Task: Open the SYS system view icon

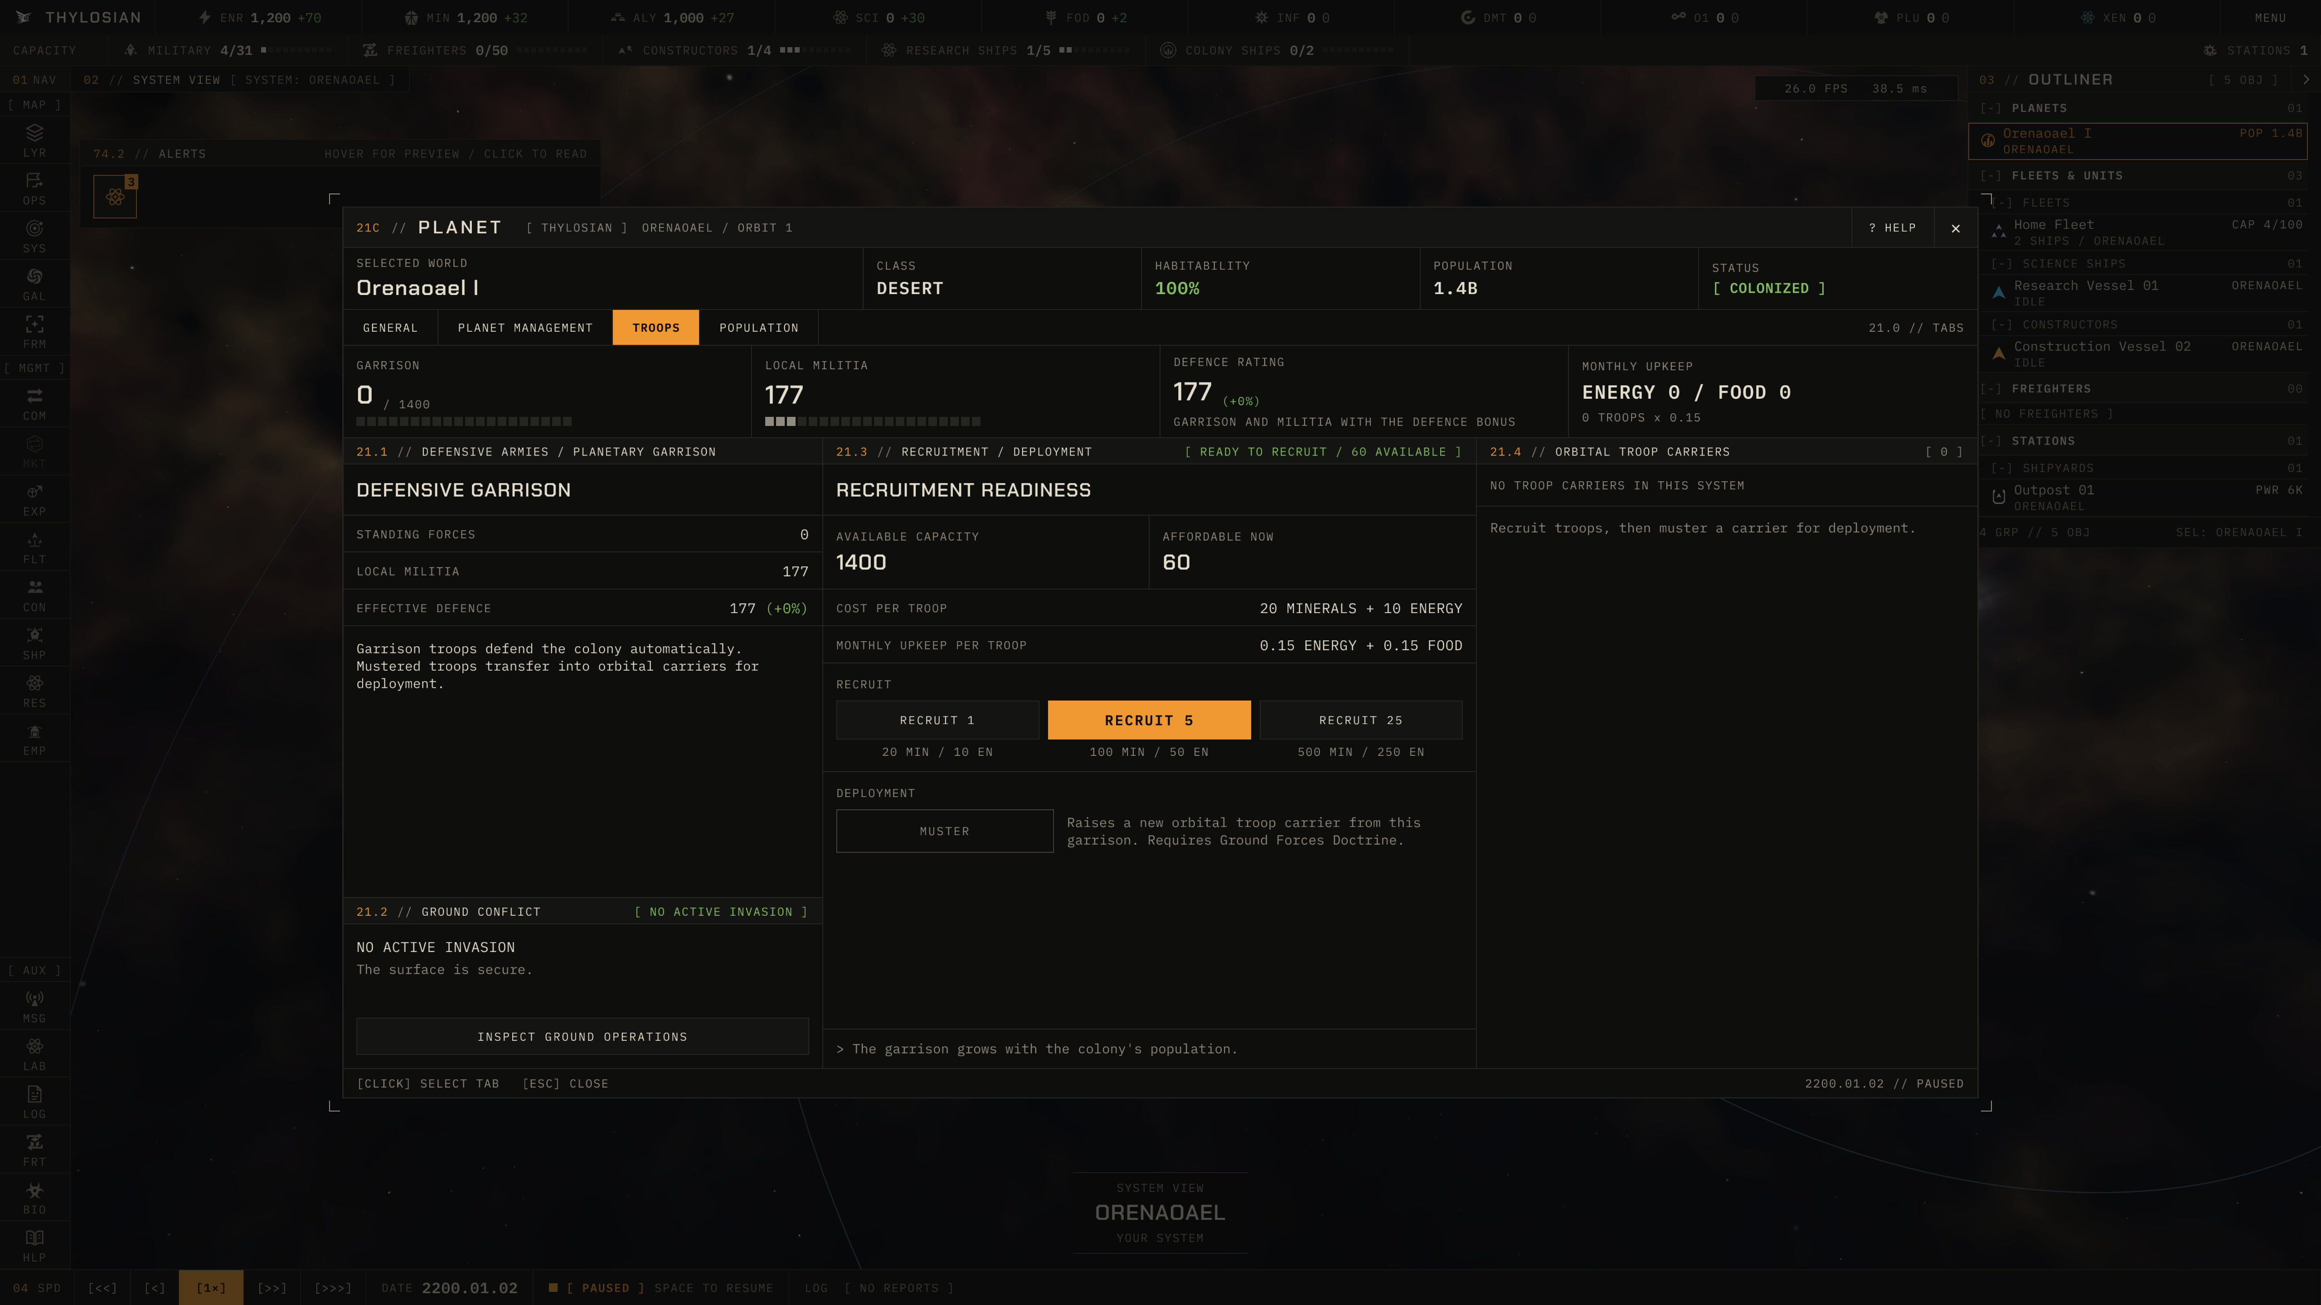Action: 34,237
